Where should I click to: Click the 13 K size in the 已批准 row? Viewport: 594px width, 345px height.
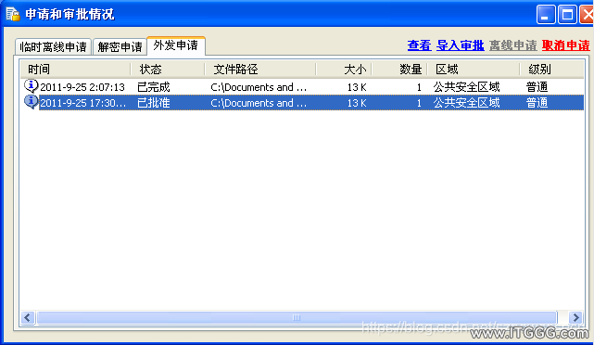tap(357, 103)
